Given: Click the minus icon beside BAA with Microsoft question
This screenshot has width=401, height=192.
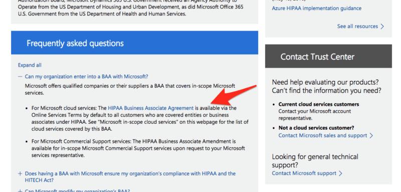Looking at the screenshot, I should click(20, 76).
